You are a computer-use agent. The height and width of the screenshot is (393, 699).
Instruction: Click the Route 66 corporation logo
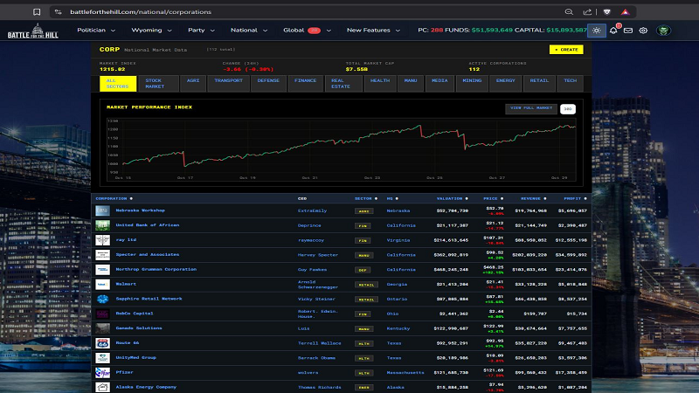click(x=102, y=343)
